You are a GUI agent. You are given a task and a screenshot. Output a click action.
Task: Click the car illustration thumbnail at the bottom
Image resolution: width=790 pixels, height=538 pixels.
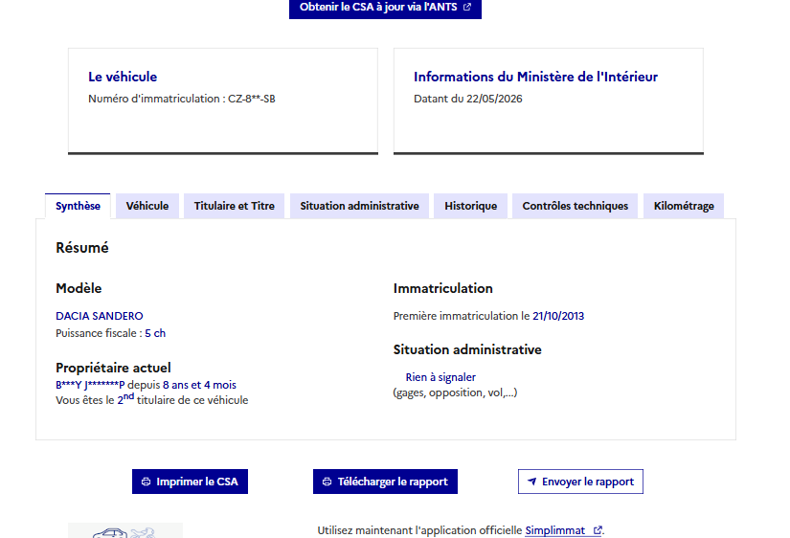pyautogui.click(x=124, y=530)
